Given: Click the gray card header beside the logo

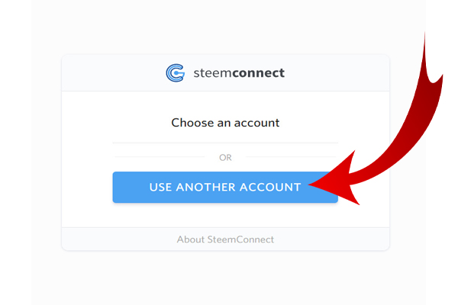Looking at the screenshot, I should click(336, 73).
